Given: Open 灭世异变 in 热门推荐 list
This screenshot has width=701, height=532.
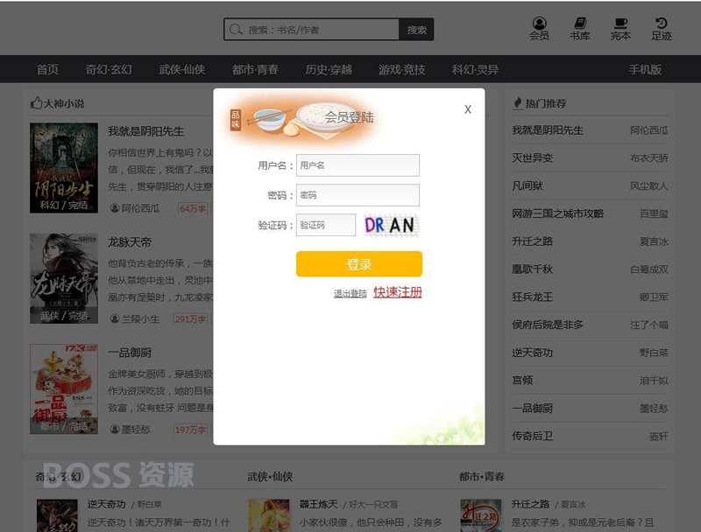Looking at the screenshot, I should click(532, 158).
